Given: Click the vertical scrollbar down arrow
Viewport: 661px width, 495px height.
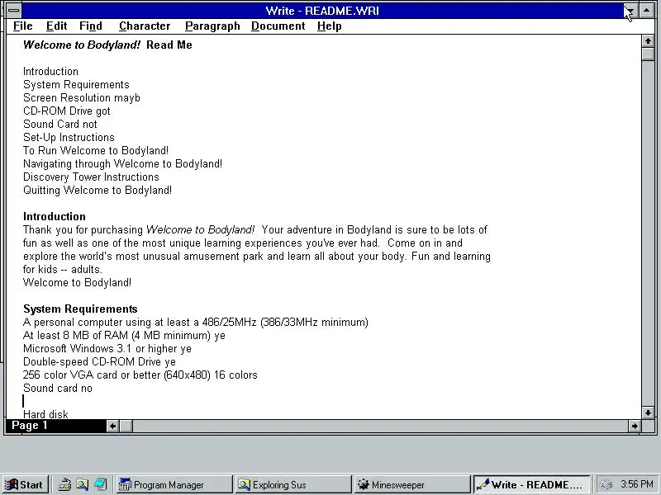Looking at the screenshot, I should (648, 412).
